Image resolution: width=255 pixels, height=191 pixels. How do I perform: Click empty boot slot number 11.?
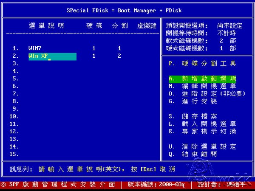pos(14,124)
